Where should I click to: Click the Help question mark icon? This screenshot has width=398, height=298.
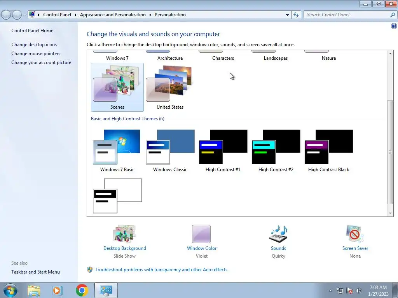coord(394,26)
